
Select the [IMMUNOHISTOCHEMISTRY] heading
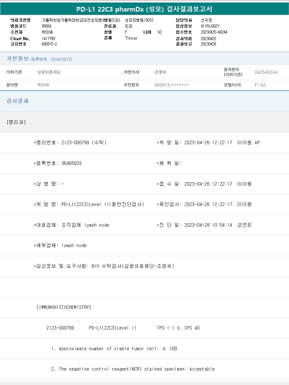64,307
